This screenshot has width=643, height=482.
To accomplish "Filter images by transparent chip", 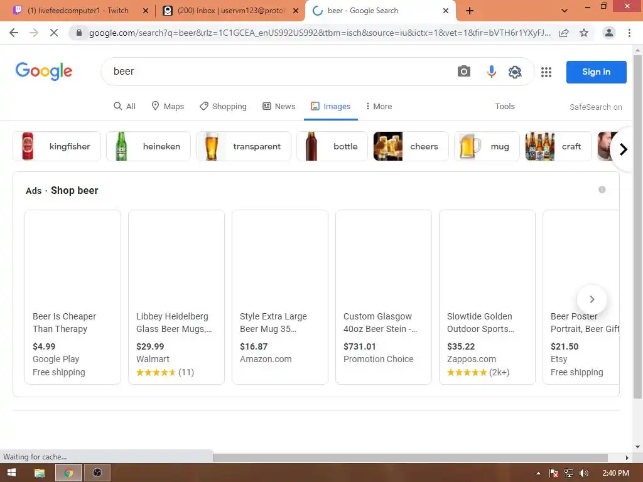I will pos(244,146).
